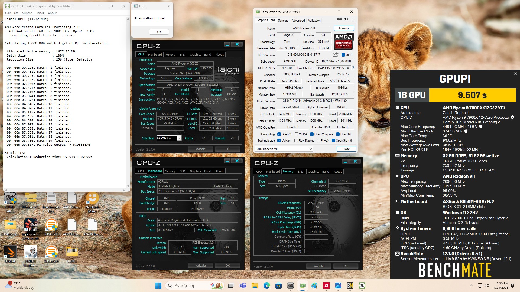The width and height of the screenshot is (520, 292).
Task: Show hidden system tray icons chevron
Action: point(471,286)
